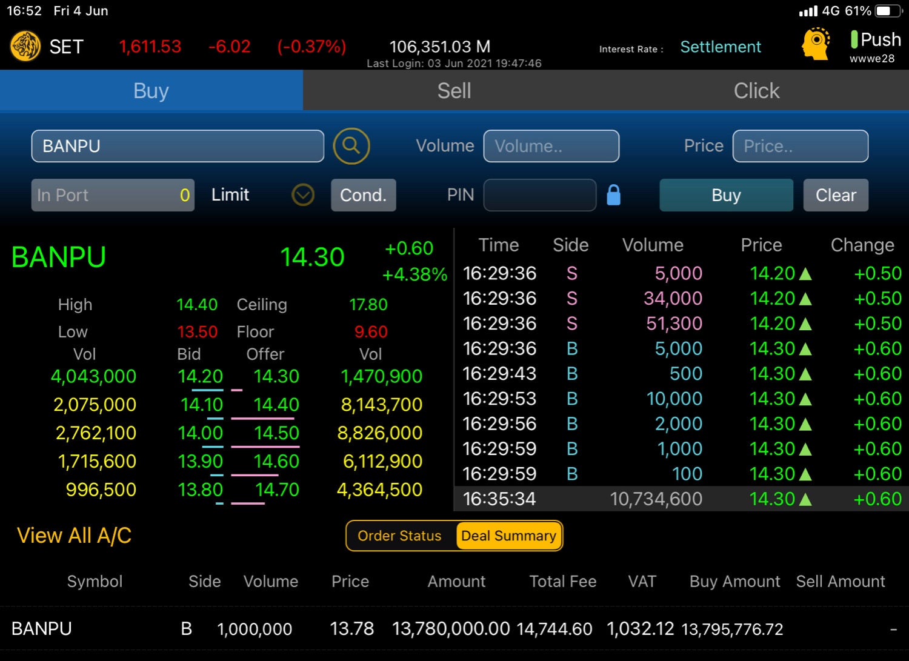Check the battery status icon

tap(889, 11)
